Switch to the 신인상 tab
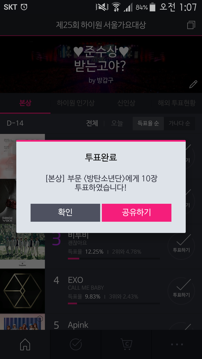 click(x=126, y=103)
